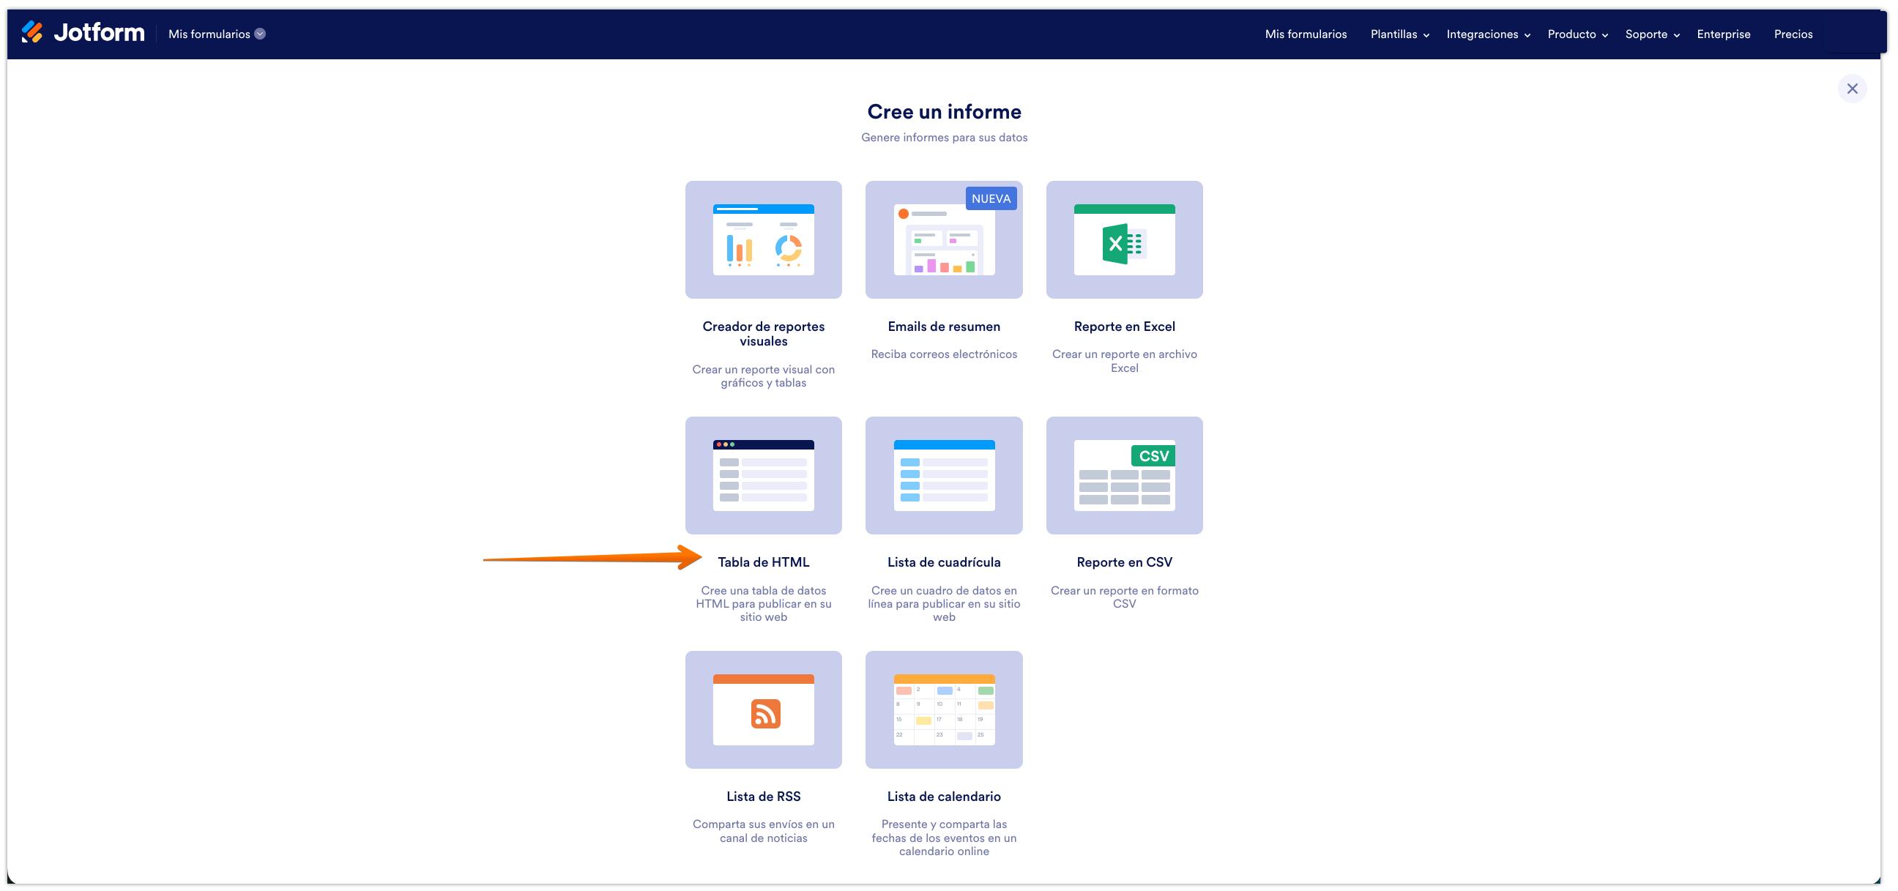The image size is (1898, 891).
Task: Expand the Mis formularios folder selector
Action: pos(216,33)
